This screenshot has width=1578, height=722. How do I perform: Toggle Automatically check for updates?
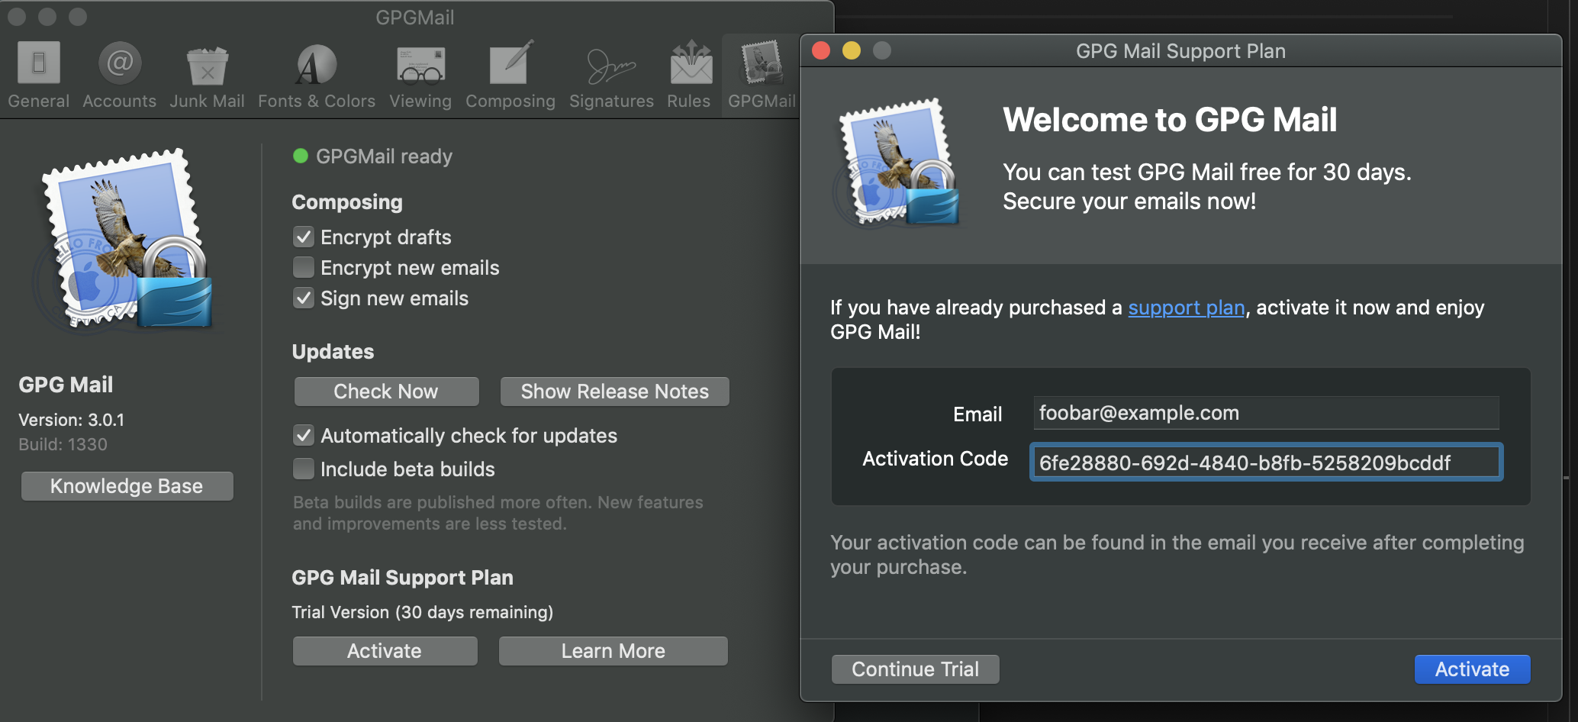click(304, 435)
